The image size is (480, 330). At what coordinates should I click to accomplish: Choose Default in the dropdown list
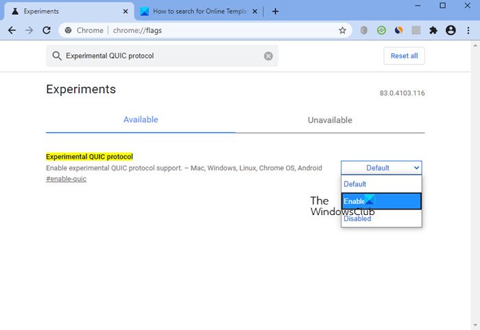coord(381,184)
